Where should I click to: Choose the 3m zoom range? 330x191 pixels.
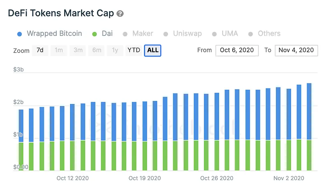(x=78, y=50)
